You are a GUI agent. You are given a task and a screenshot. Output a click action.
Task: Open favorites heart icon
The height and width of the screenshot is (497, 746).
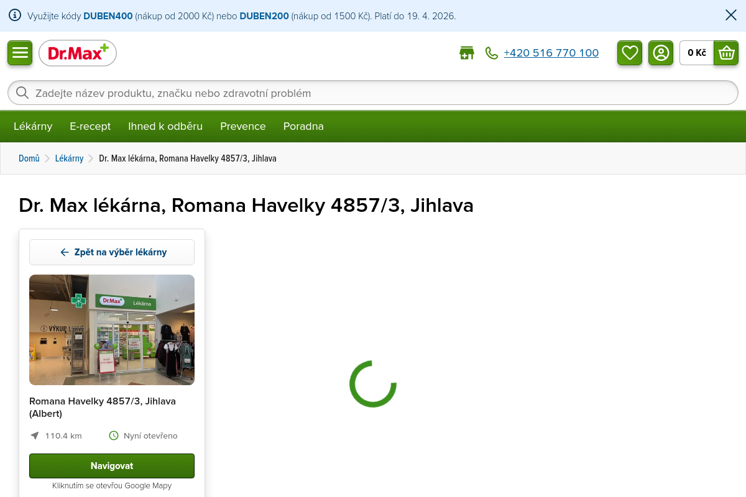(630, 53)
